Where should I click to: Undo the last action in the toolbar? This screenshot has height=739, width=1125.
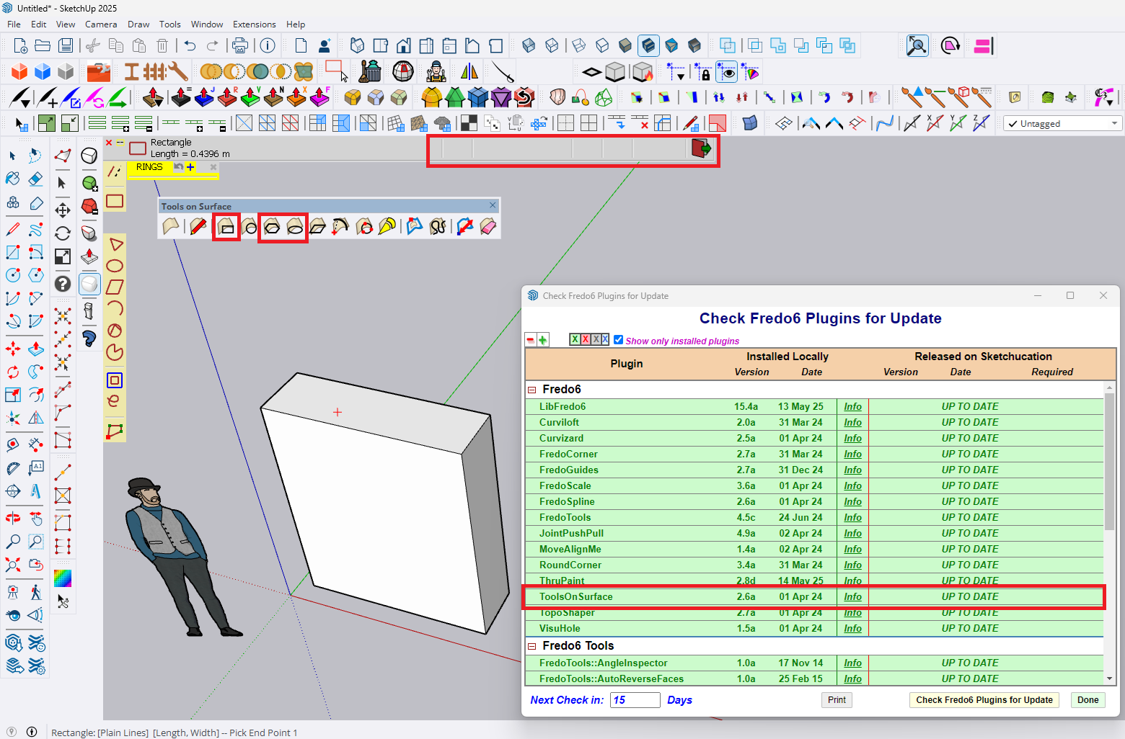click(190, 45)
